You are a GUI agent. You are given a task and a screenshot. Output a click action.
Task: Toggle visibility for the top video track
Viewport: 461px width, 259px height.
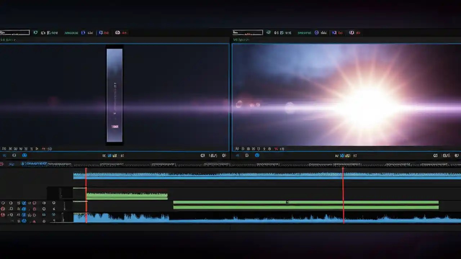click(x=3, y=203)
